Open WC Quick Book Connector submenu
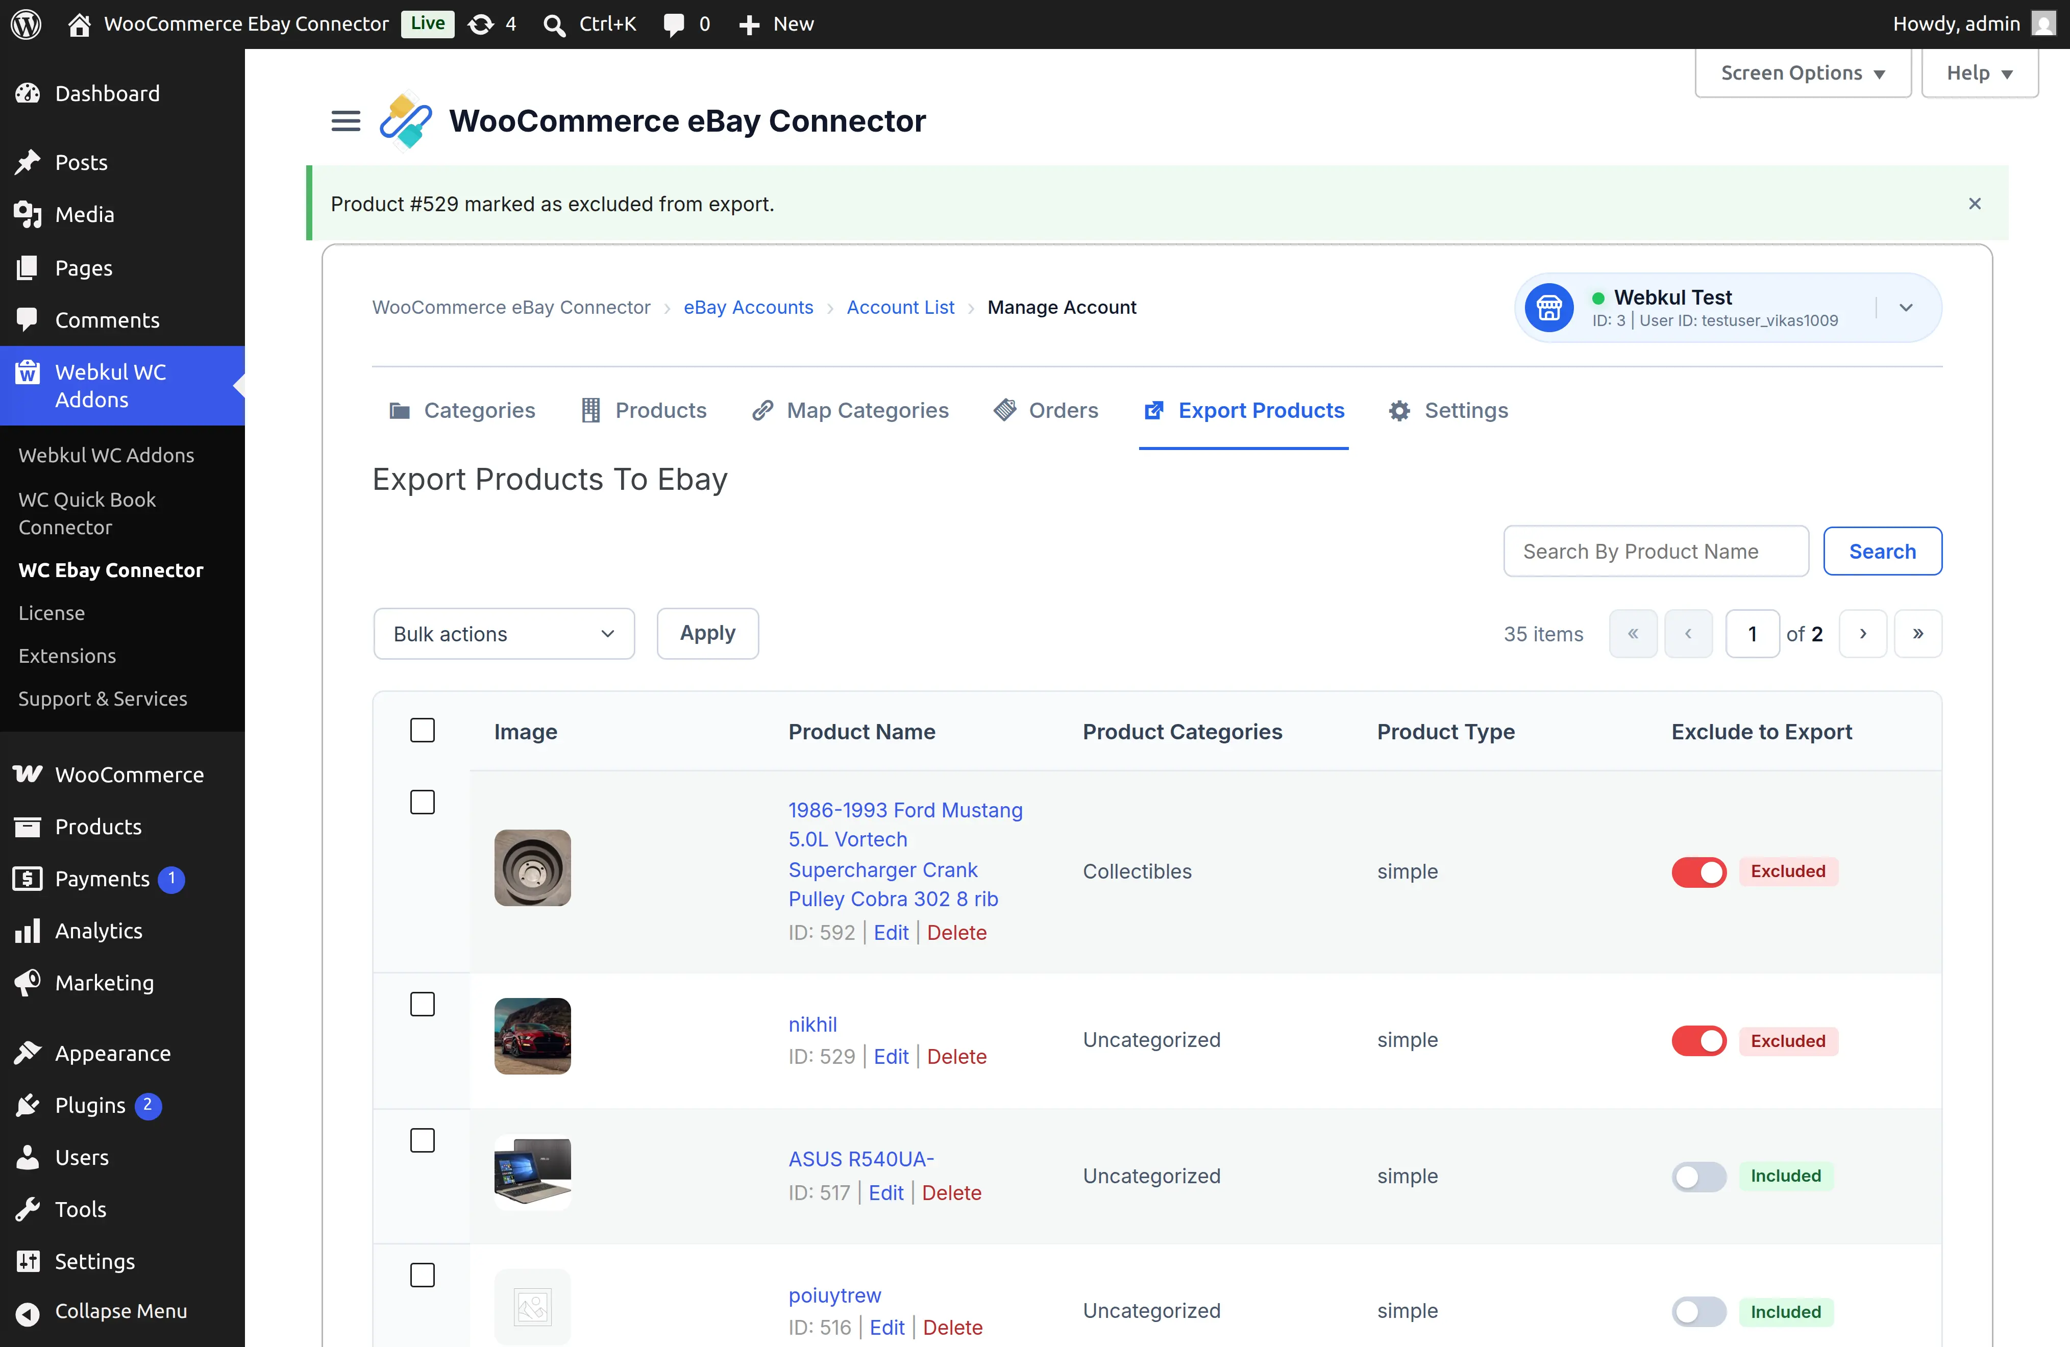The height and width of the screenshot is (1347, 2070). [x=87, y=513]
